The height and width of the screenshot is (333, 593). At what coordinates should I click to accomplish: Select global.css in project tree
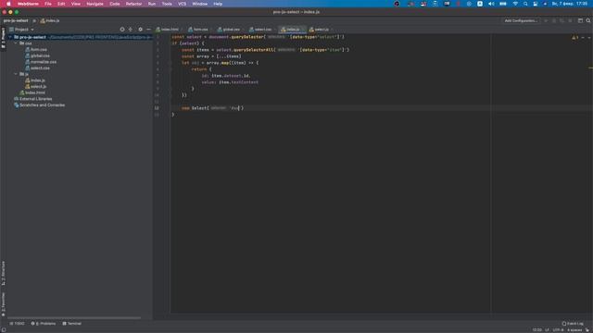[37, 55]
